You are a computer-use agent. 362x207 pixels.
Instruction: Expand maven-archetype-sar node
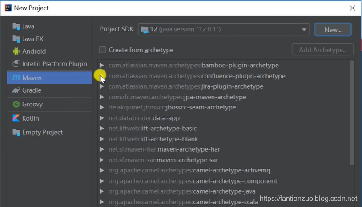[x=101, y=160]
